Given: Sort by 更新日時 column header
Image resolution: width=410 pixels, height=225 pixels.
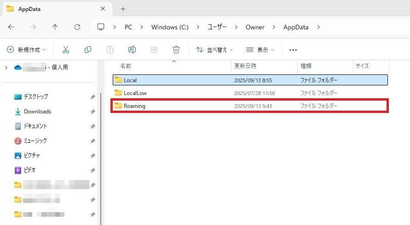Looking at the screenshot, I should pos(245,66).
